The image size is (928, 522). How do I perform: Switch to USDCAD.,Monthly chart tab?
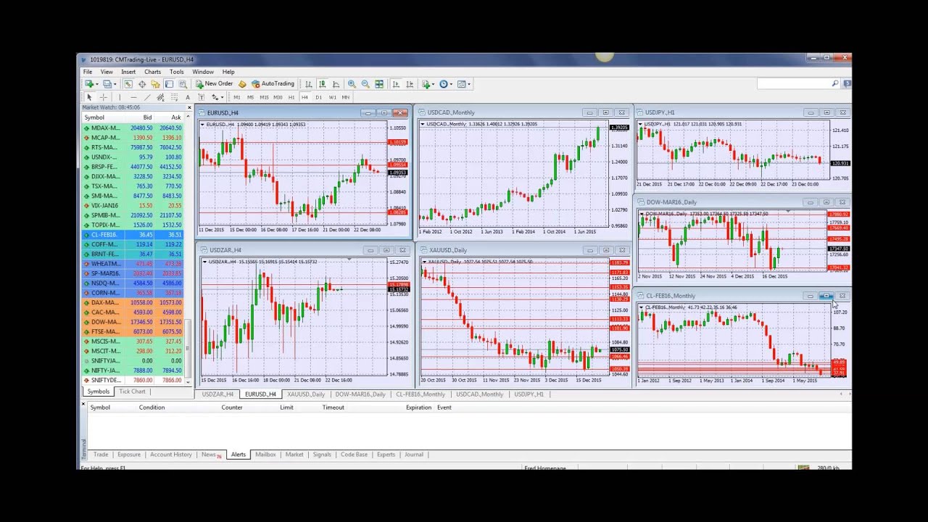[479, 394]
